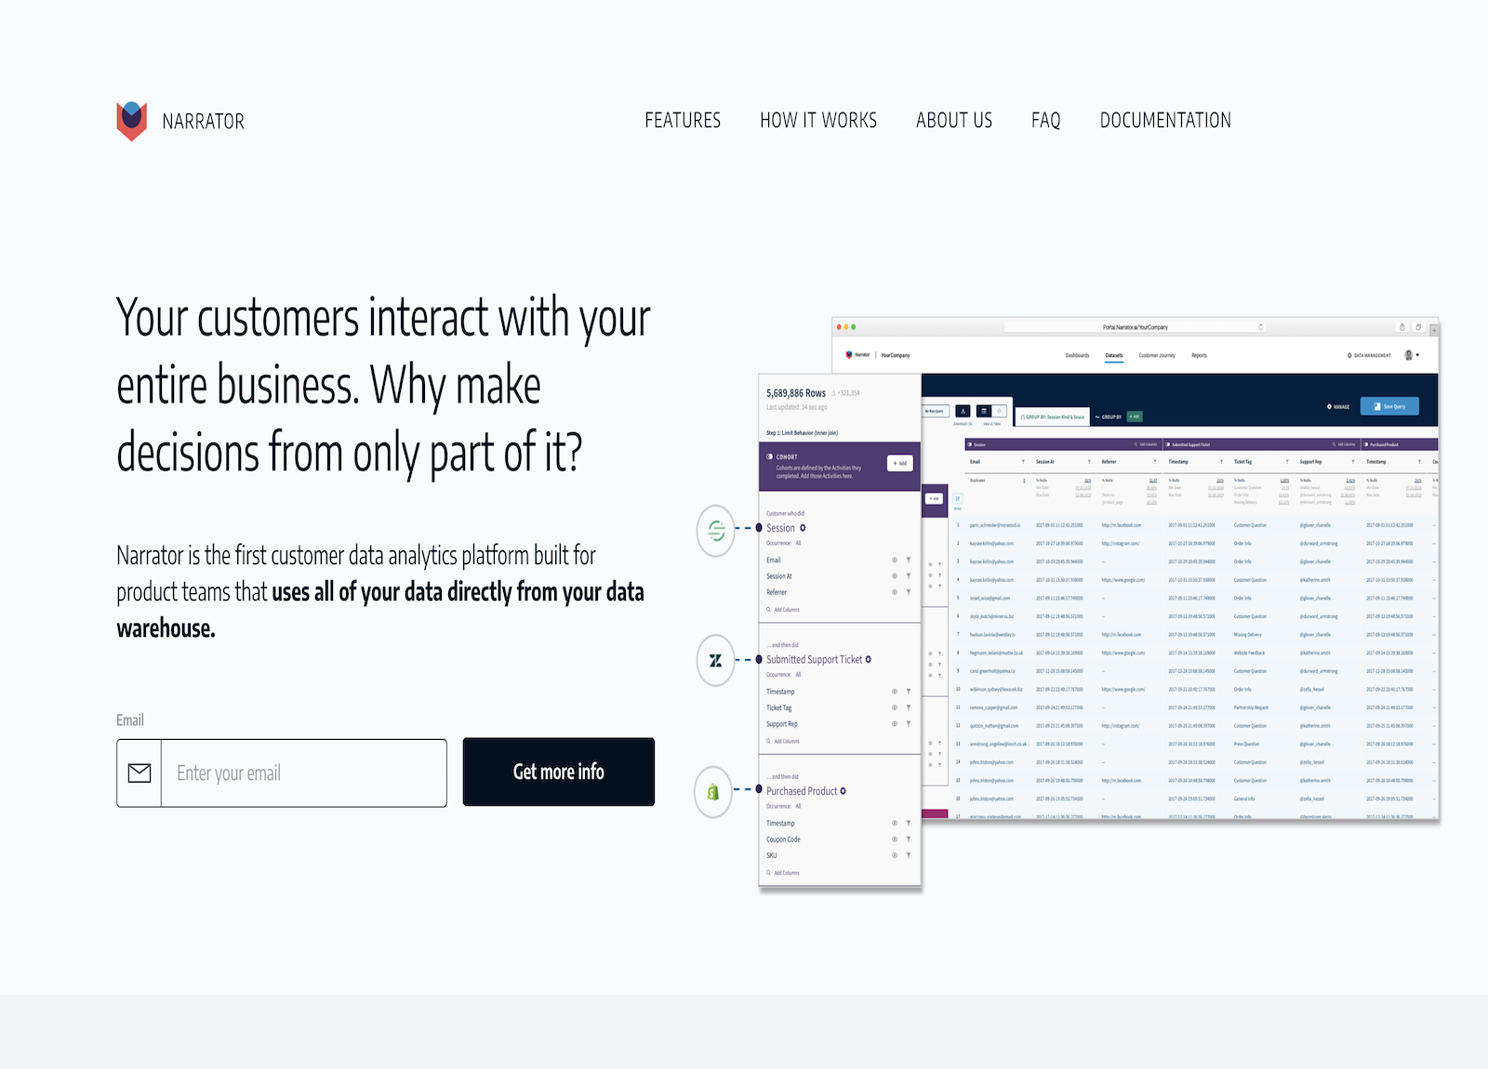The width and height of the screenshot is (1488, 1069).
Task: Toggle visibility eye for Ticket Tag column
Action: click(895, 707)
